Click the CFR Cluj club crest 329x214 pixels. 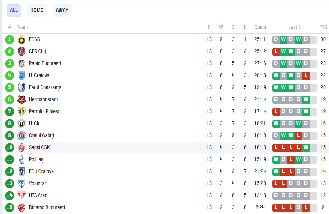pyautogui.click(x=21, y=51)
